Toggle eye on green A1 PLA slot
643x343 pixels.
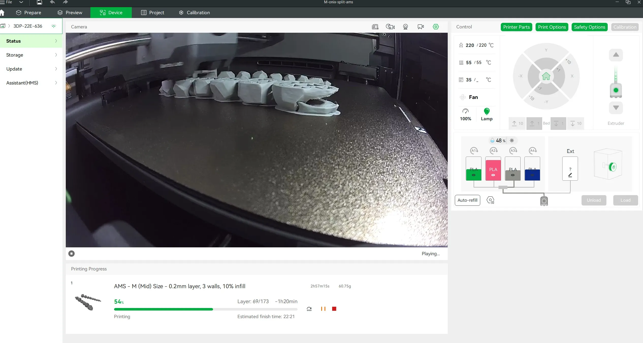point(474,175)
